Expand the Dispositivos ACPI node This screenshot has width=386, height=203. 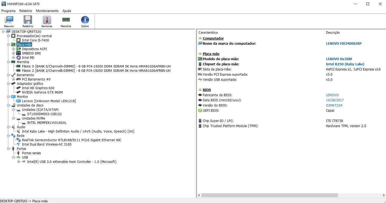(13, 49)
